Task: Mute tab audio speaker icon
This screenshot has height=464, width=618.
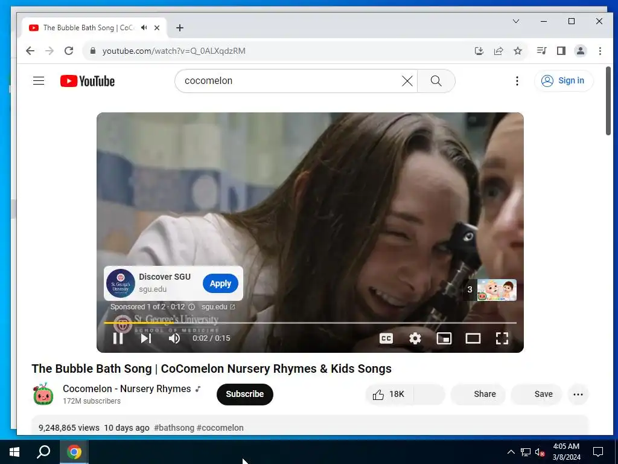Action: 144,28
